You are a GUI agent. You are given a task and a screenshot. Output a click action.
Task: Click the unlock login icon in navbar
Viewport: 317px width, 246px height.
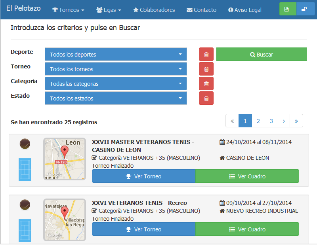[305, 9]
